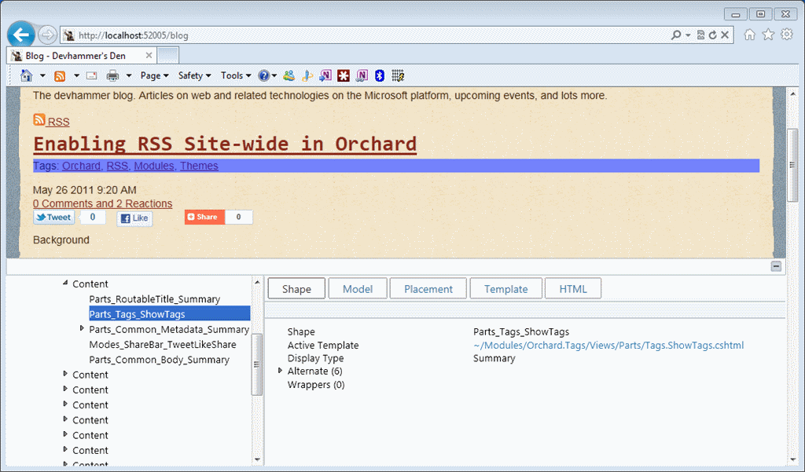Open a new browser tab

coord(168,56)
